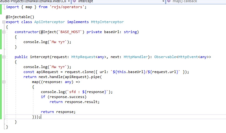Place cursor at the })); closing line
Image resolution: width=226 pixels, height=133 pixels.
click(x=36, y=117)
